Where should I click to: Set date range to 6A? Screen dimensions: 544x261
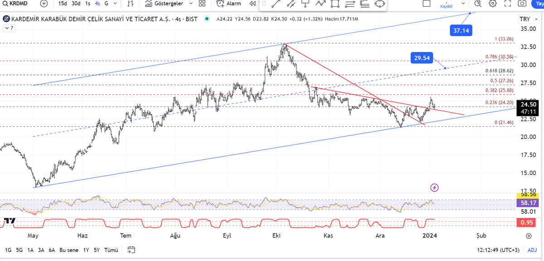pyautogui.click(x=52, y=250)
